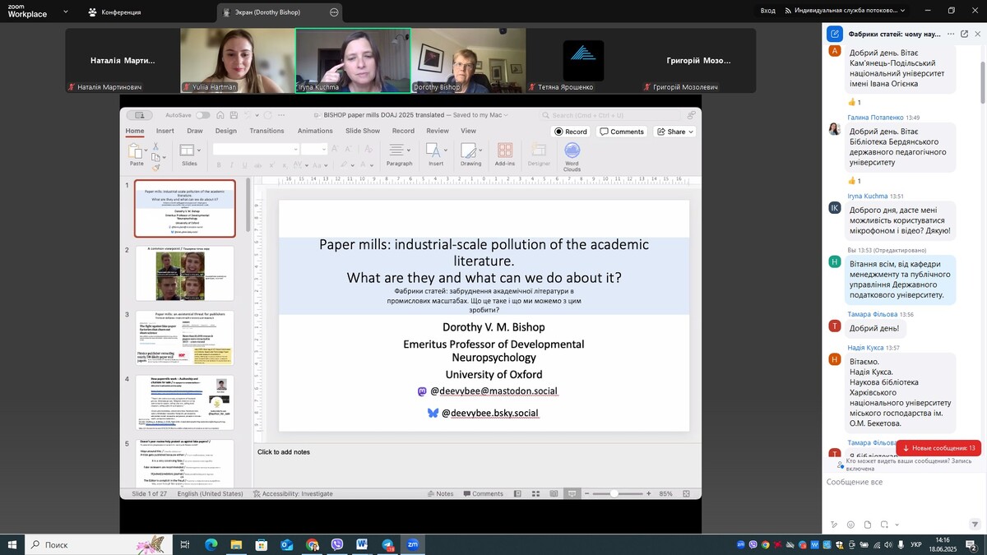Toggle Bold formatting in PowerPoint ribbon
The width and height of the screenshot is (987, 555).
pyautogui.click(x=220, y=164)
